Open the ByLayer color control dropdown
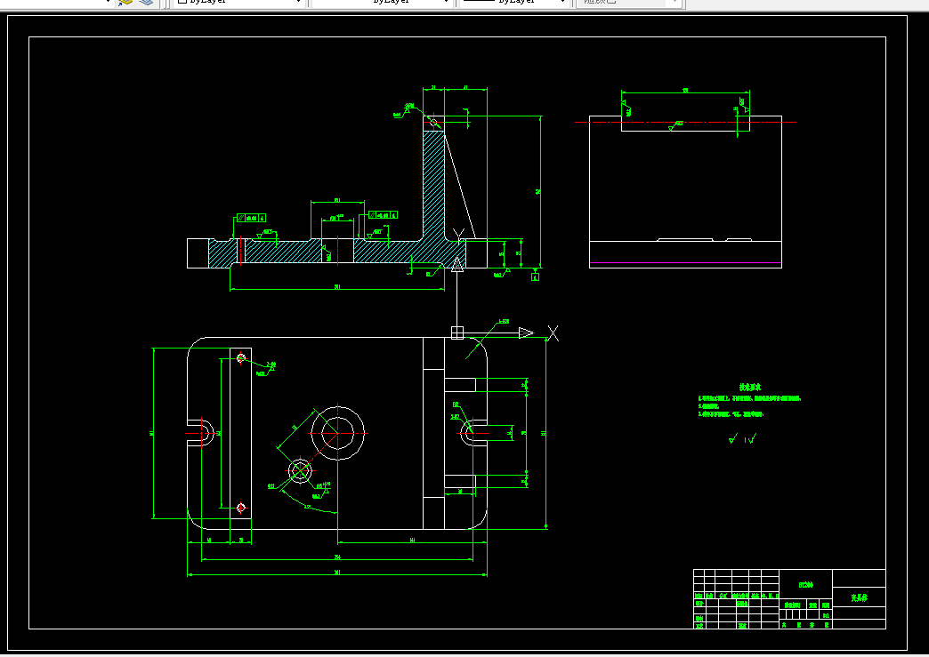This screenshot has height=657, width=929. [x=238, y=2]
